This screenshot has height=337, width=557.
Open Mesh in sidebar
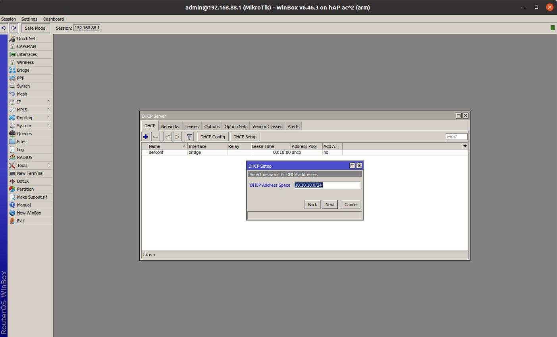30,94
